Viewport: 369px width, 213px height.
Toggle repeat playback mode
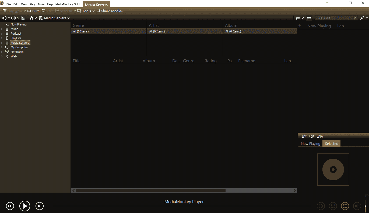321,206
